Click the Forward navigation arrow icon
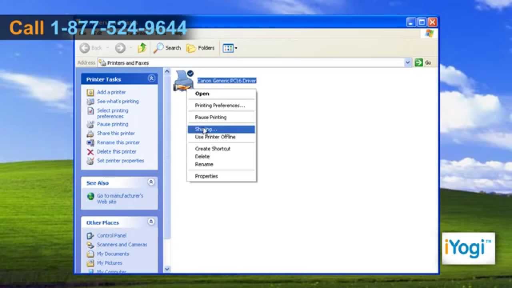This screenshot has height=288, width=512. (x=120, y=48)
